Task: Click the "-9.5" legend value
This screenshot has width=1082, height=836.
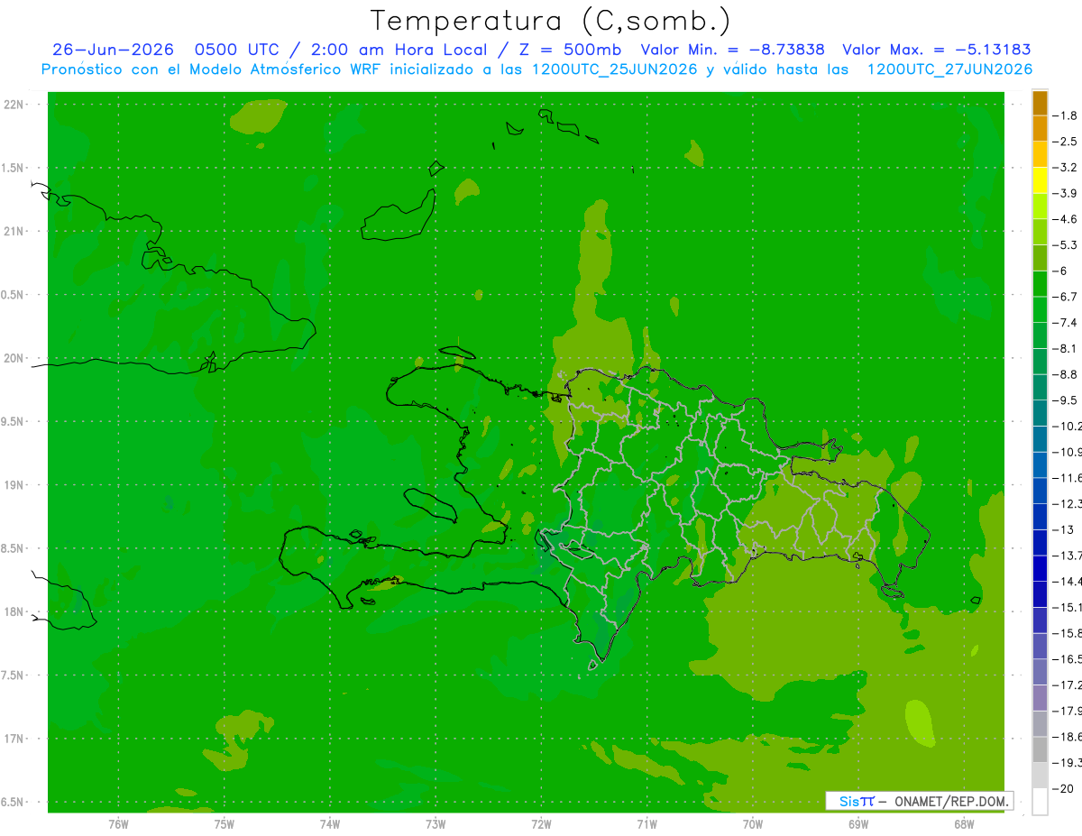Action: 1065,400
